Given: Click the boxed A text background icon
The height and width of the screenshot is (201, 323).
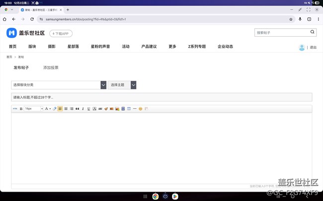Looking at the screenshot, I should pos(94,108).
